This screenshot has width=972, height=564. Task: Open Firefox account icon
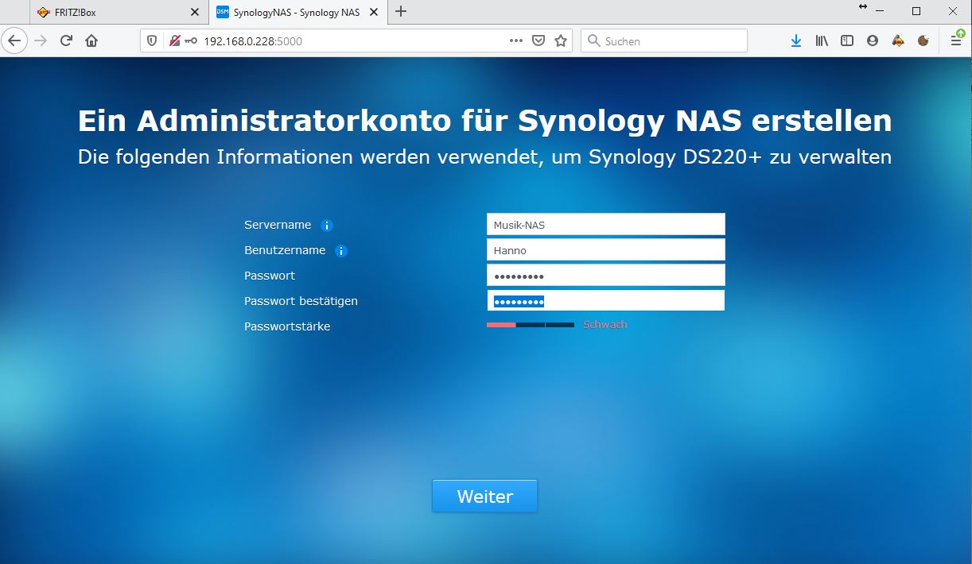[873, 41]
